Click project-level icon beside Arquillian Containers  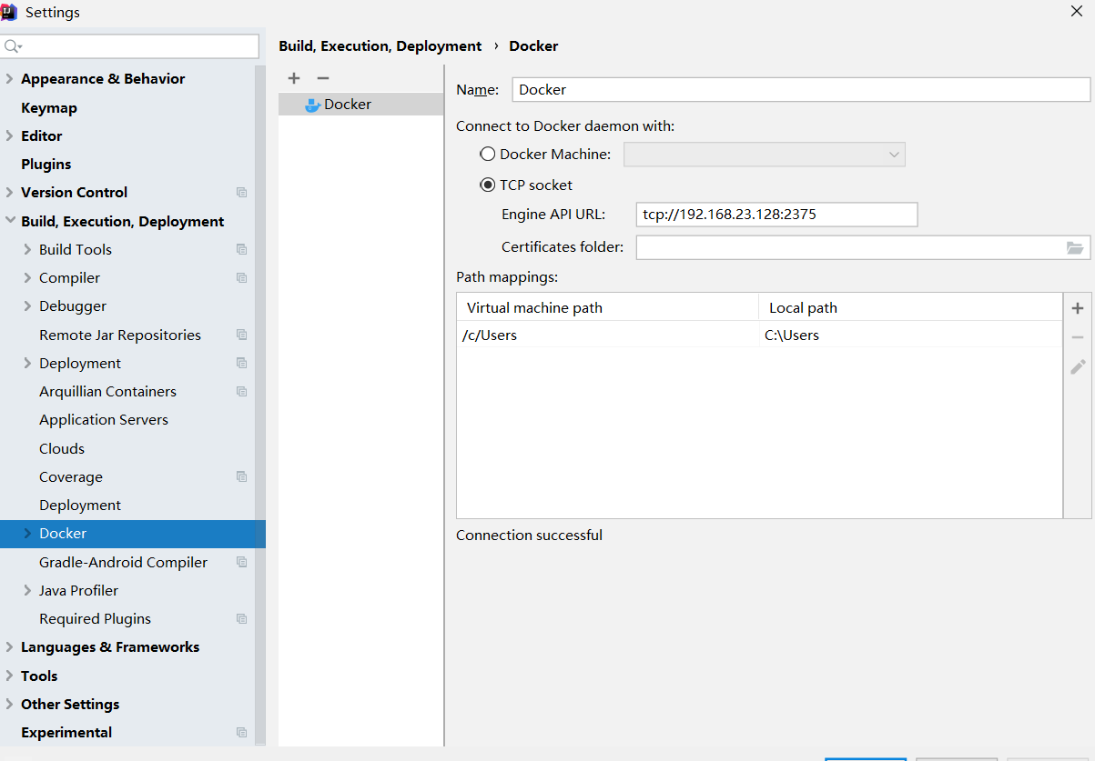(x=241, y=391)
